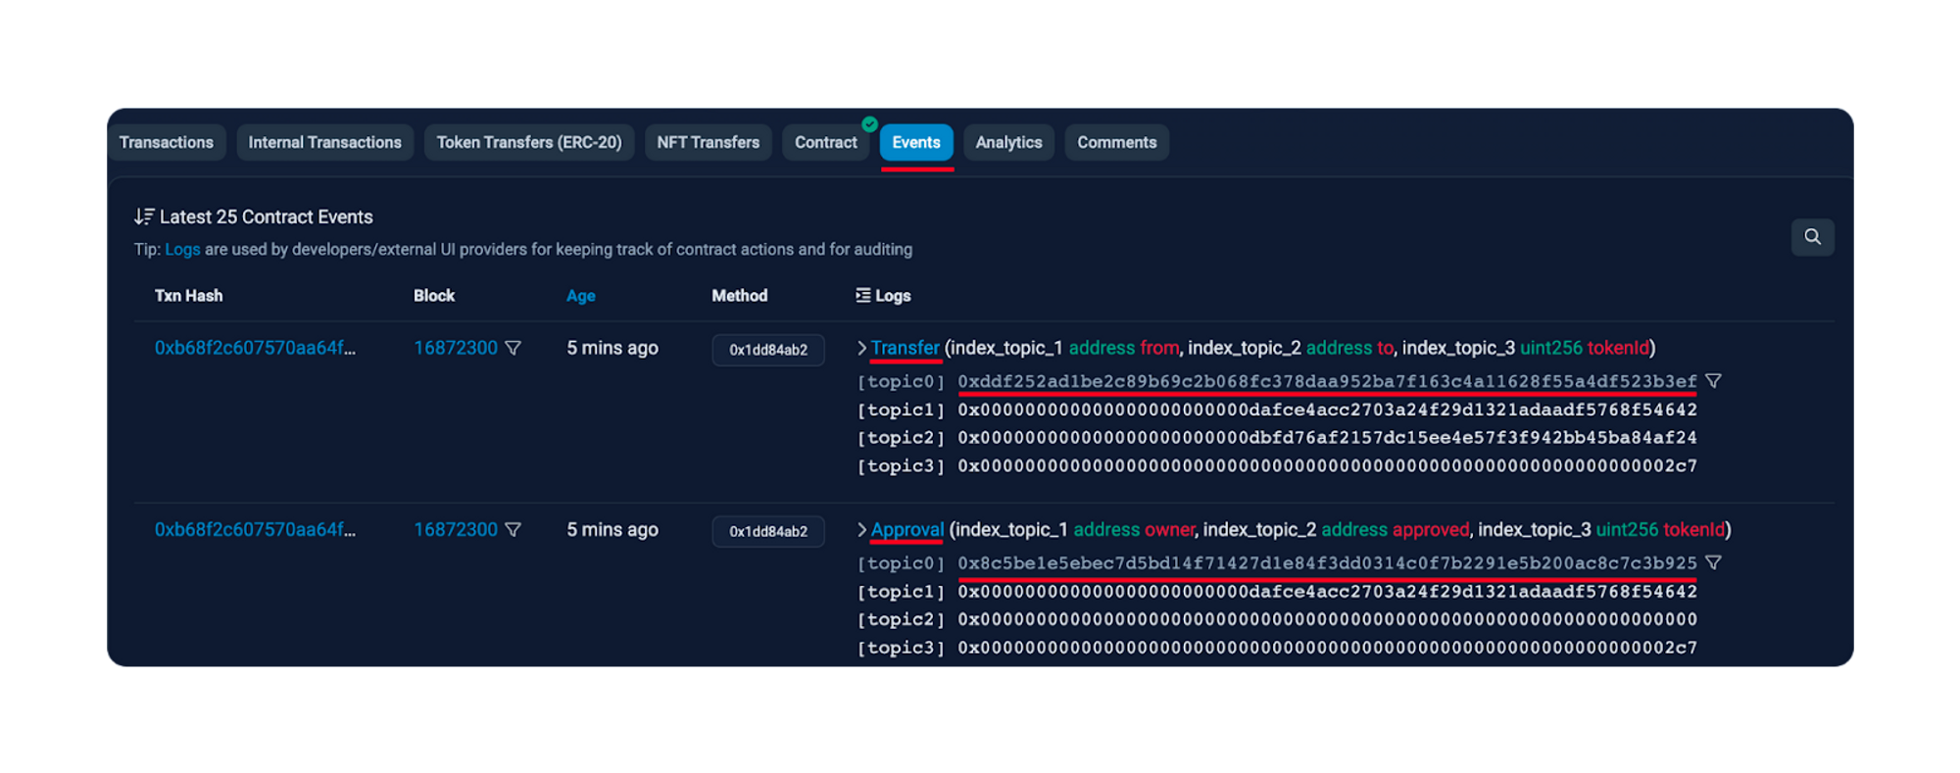The height and width of the screenshot is (773, 1960).
Task: Click filter icon next to first block 16872300
Action: coord(513,348)
